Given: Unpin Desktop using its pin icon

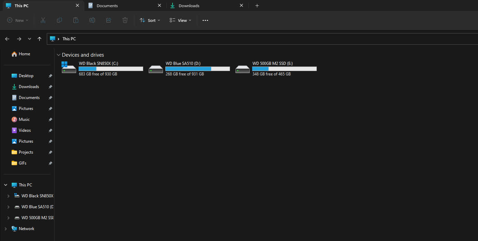Looking at the screenshot, I should point(50,76).
